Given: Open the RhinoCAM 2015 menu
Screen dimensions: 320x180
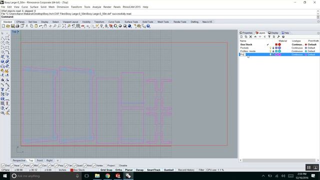Looking at the screenshot, I should click(x=131, y=7).
